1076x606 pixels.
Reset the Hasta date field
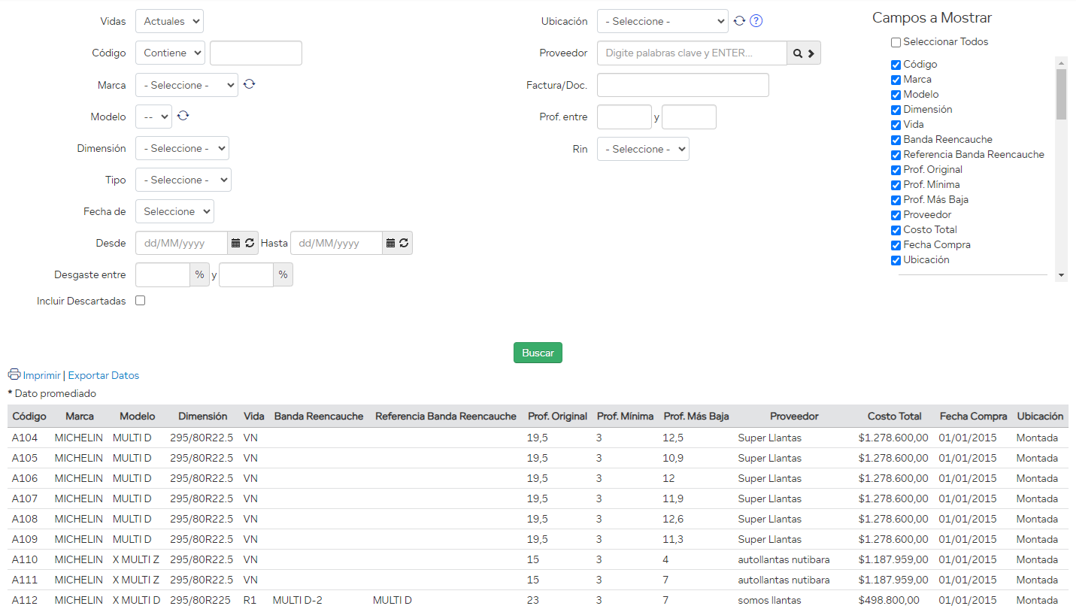coord(405,243)
